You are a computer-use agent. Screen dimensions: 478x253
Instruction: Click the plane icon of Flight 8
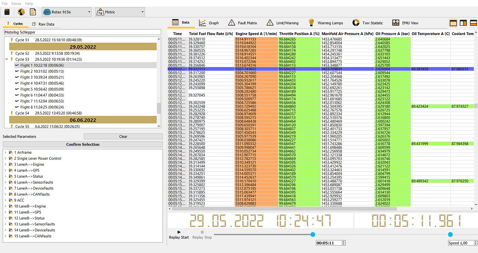(x=17, y=107)
